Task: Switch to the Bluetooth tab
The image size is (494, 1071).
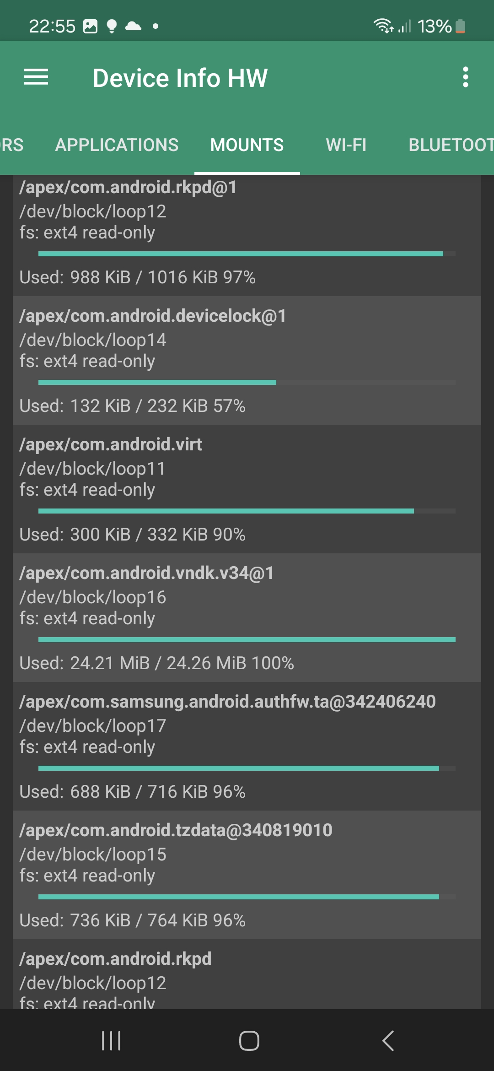Action: 451,145
